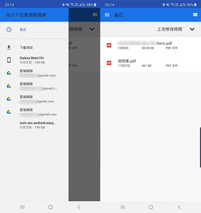The width and height of the screenshot is (201, 213).
Task: Open 上次修改時間 sort option on right screen
Action: pyautogui.click(x=169, y=29)
